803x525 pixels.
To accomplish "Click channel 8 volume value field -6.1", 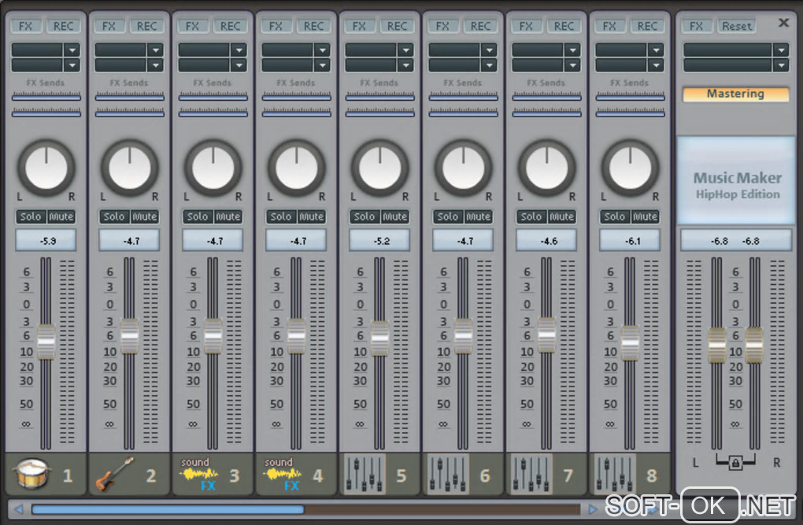I will pos(631,240).
